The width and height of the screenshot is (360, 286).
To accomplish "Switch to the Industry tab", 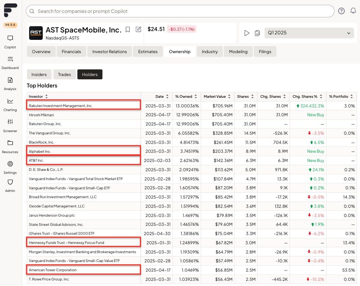I will point(210,52).
